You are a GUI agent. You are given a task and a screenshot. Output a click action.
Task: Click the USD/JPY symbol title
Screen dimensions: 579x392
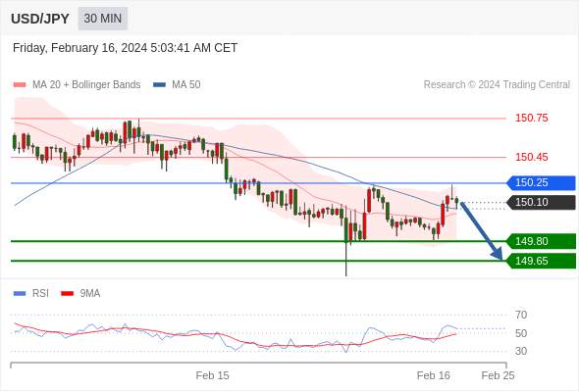(40, 19)
